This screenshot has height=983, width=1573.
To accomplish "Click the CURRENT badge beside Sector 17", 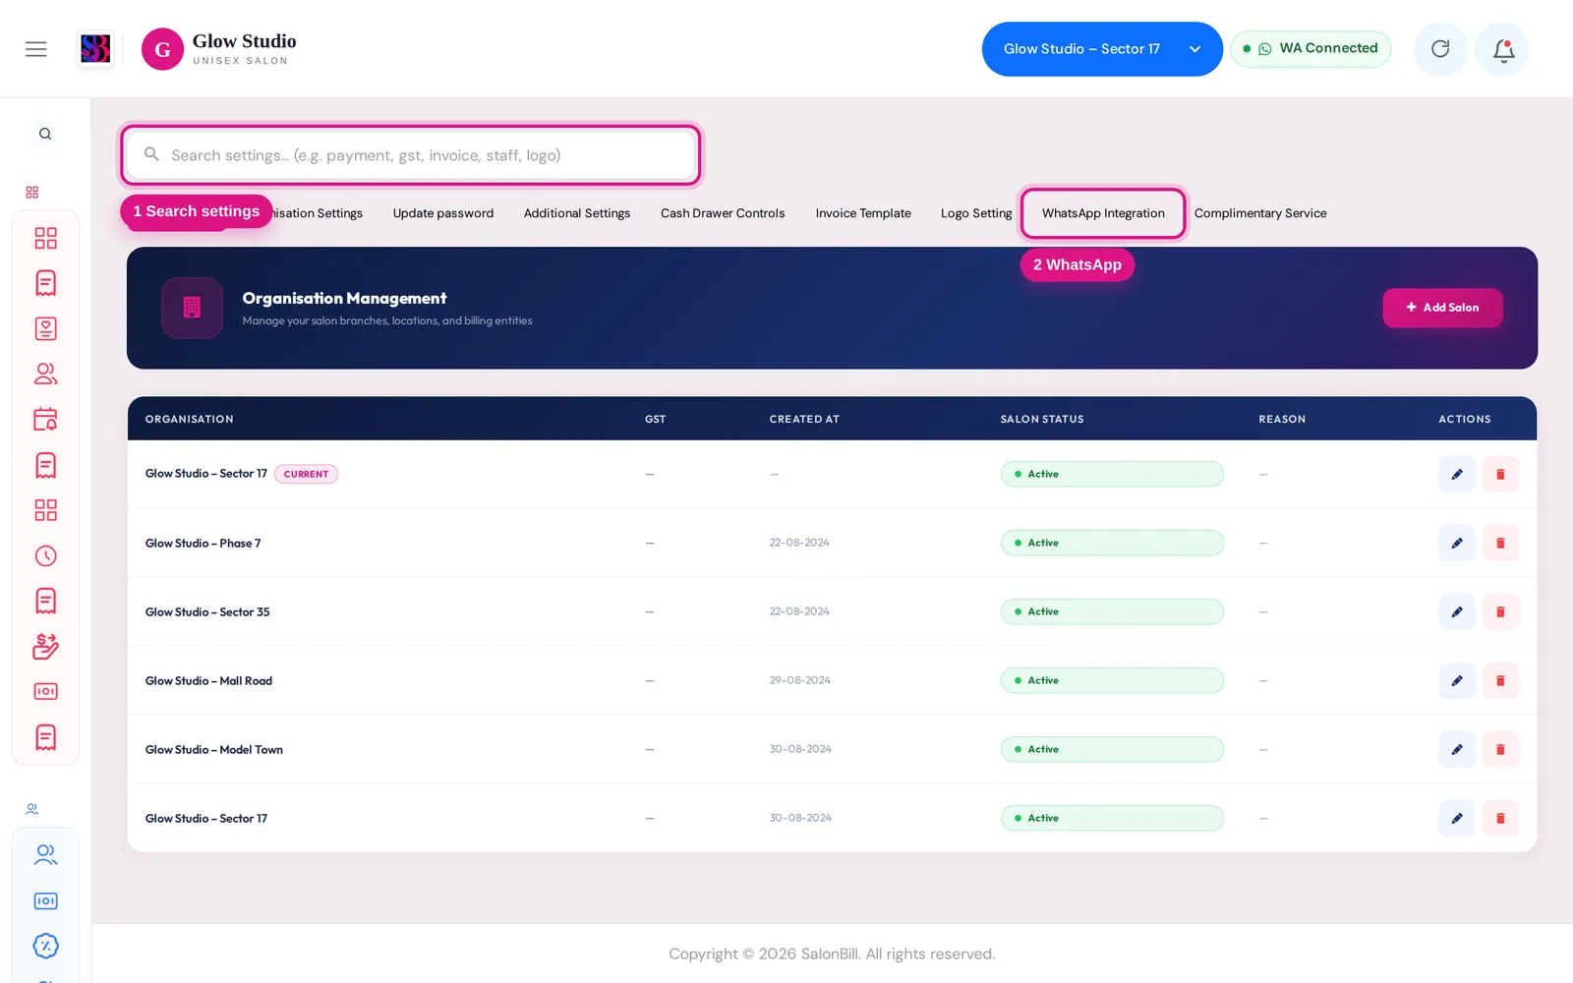I will (x=307, y=474).
